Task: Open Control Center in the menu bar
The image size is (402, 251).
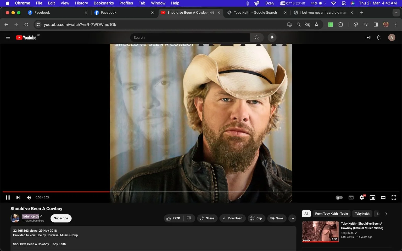Action: pyautogui.click(x=344, y=3)
